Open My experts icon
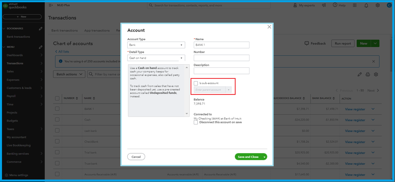Image resolution: width=395 pixels, height=182 pixels. 295,5
